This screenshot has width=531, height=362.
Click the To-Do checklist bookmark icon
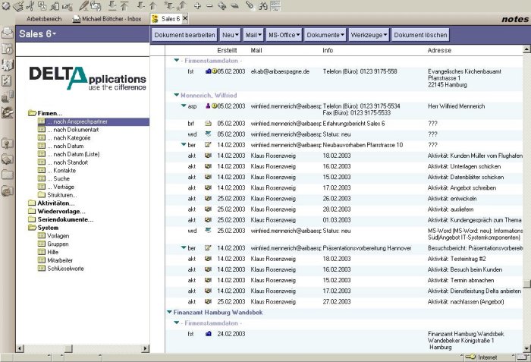[8, 80]
